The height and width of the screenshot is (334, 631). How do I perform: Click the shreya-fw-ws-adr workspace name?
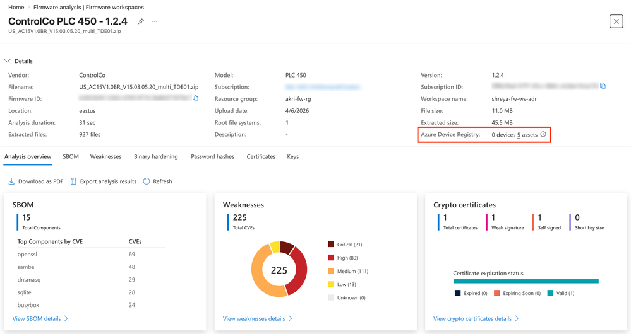point(514,99)
